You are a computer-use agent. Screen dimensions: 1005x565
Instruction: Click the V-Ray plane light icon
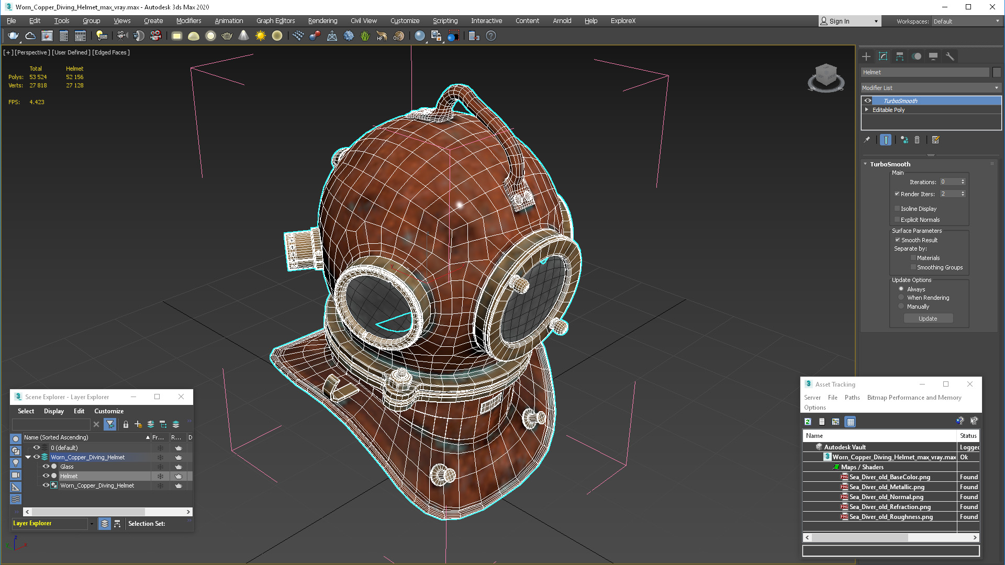(177, 36)
